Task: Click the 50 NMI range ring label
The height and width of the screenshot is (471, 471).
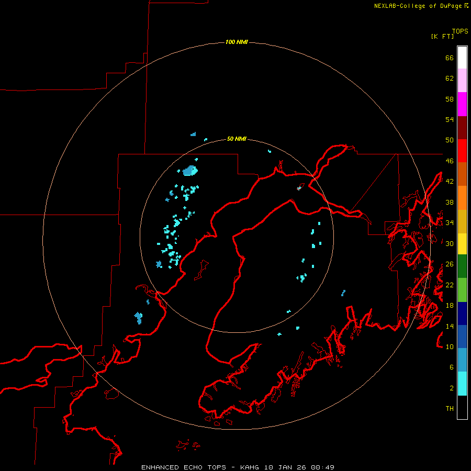Action: coord(237,139)
